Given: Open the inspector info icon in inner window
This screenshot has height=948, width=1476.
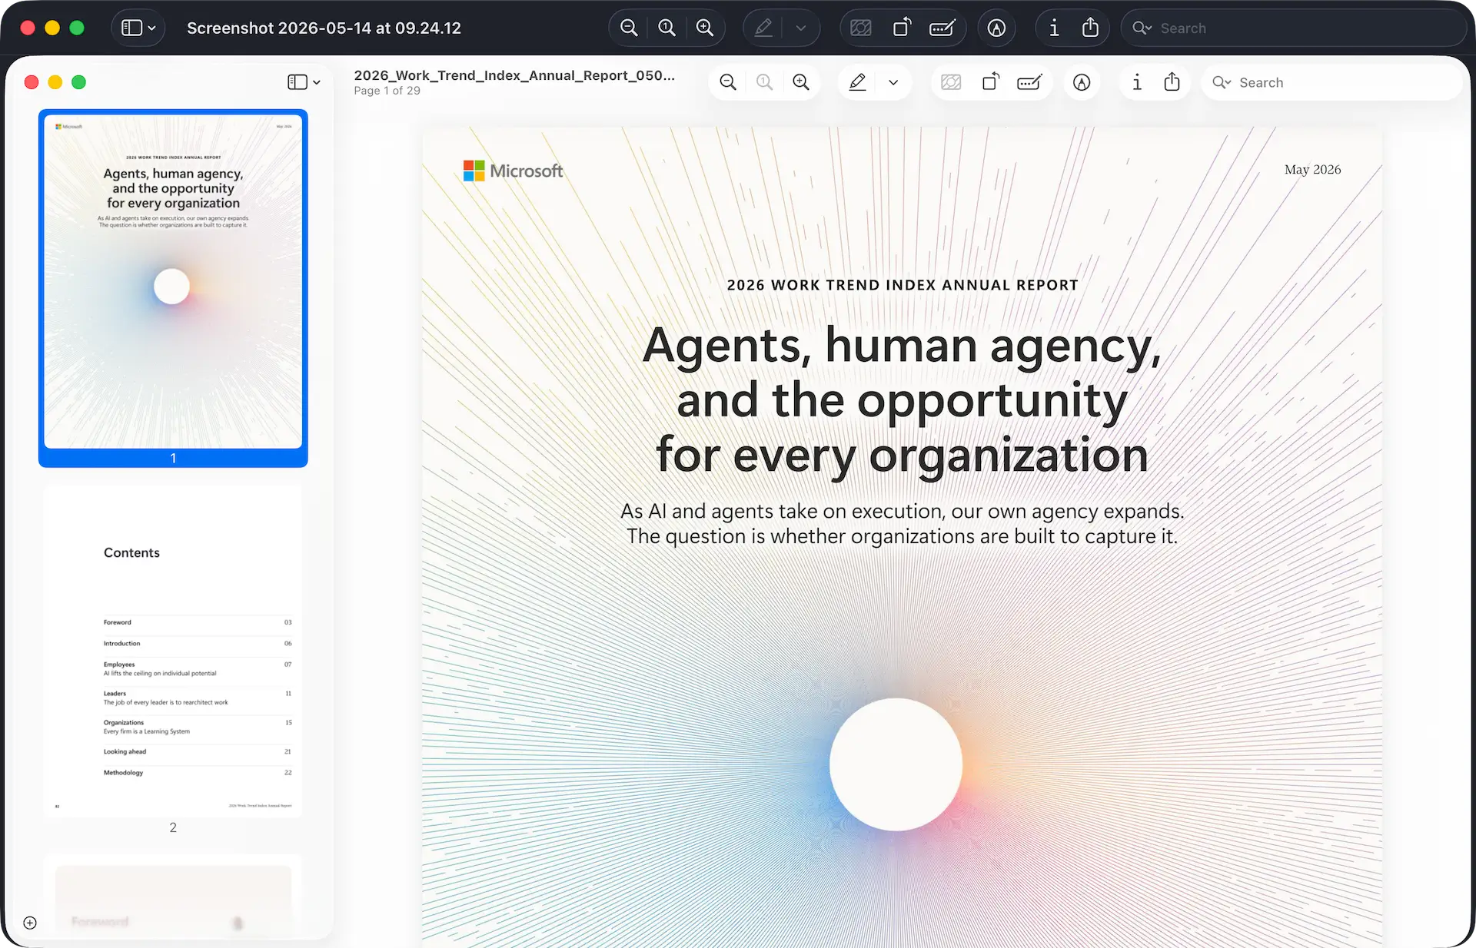Looking at the screenshot, I should point(1137,82).
